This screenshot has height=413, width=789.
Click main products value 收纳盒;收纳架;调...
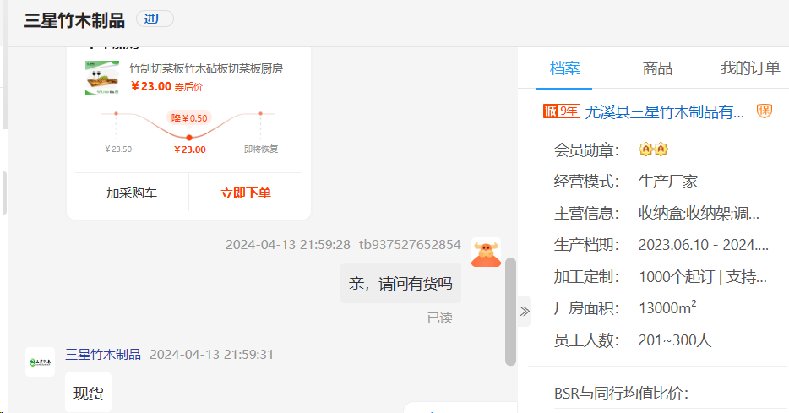coord(699,214)
